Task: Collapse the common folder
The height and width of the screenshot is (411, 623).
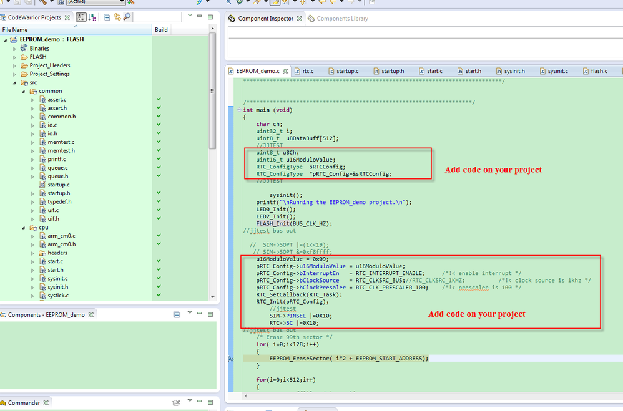Action: pos(24,91)
